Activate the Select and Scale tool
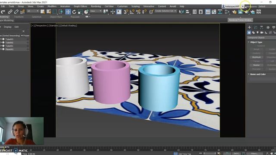The height and width of the screenshot is (155, 276). pos(80,12)
